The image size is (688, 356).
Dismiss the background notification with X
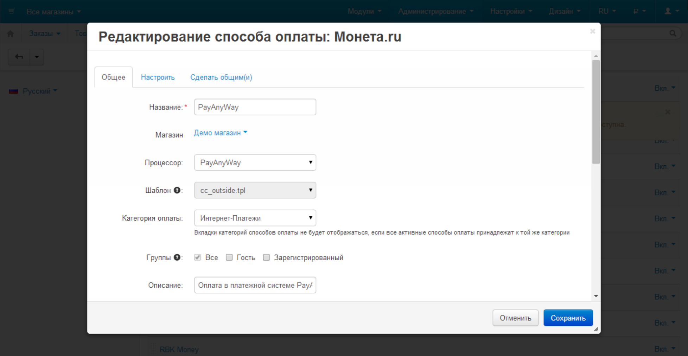[668, 112]
